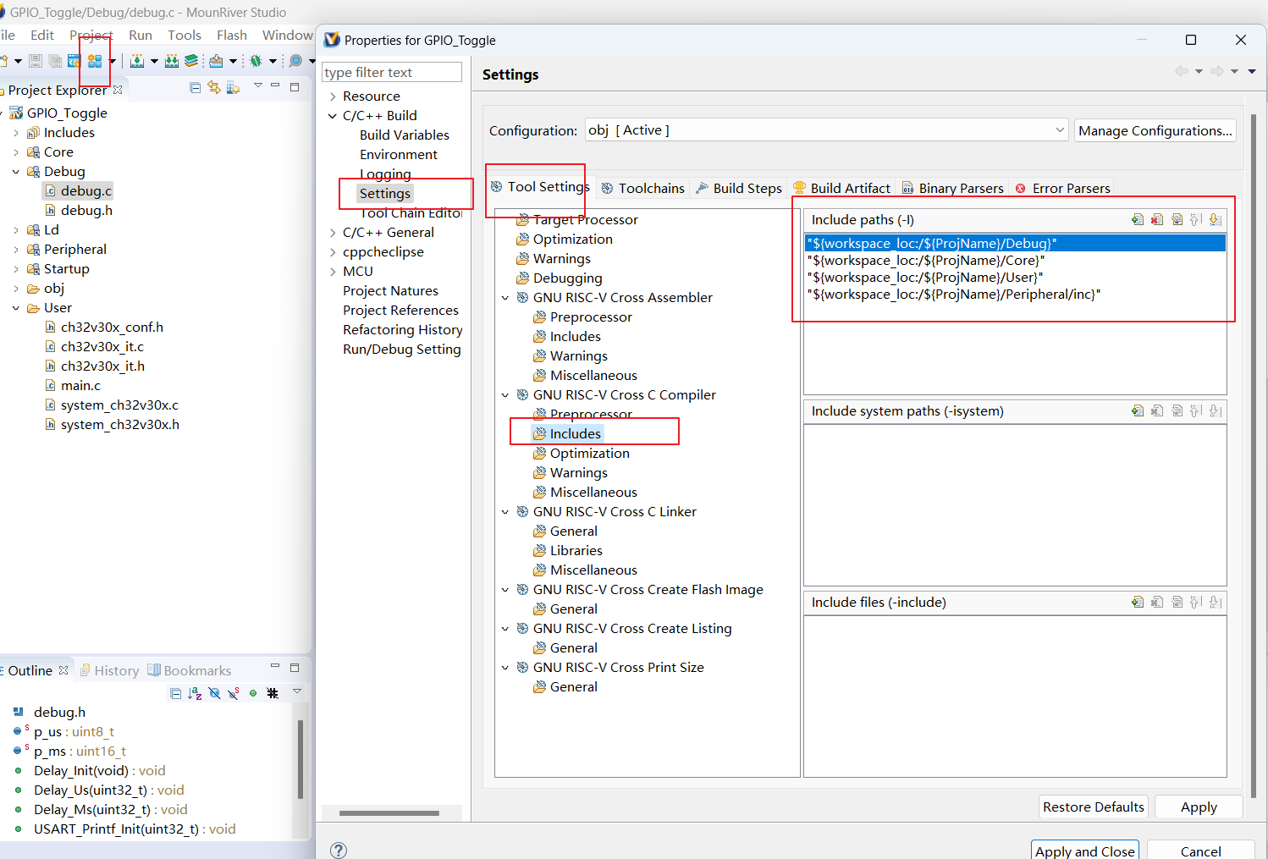
Task: Edit the selected include path (-I)
Action: 1177,220
